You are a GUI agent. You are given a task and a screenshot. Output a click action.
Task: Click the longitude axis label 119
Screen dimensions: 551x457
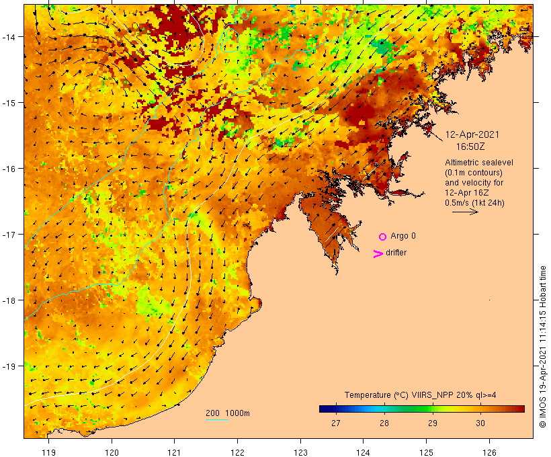click(48, 452)
